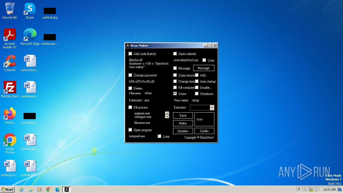343x193 pixels.
Task: Open Windows Media Player from taskbar
Action: (x=39, y=190)
